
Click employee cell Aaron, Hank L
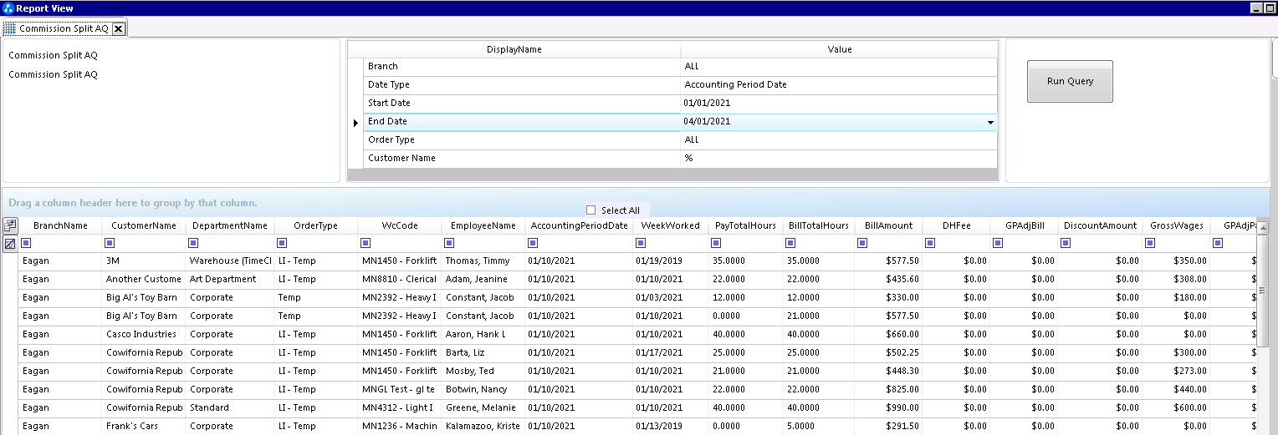[483, 334]
